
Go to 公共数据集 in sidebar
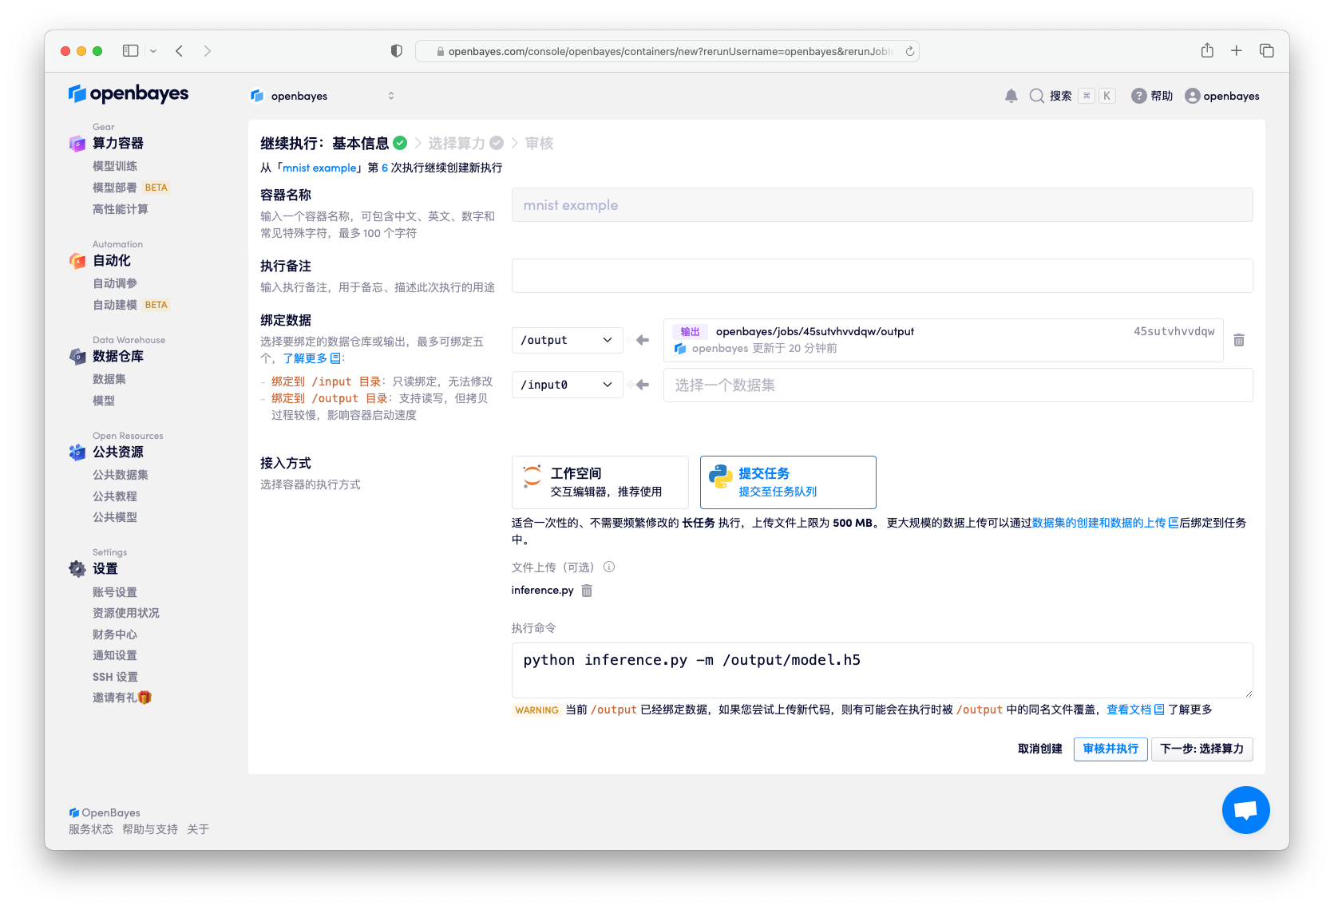[x=121, y=475]
